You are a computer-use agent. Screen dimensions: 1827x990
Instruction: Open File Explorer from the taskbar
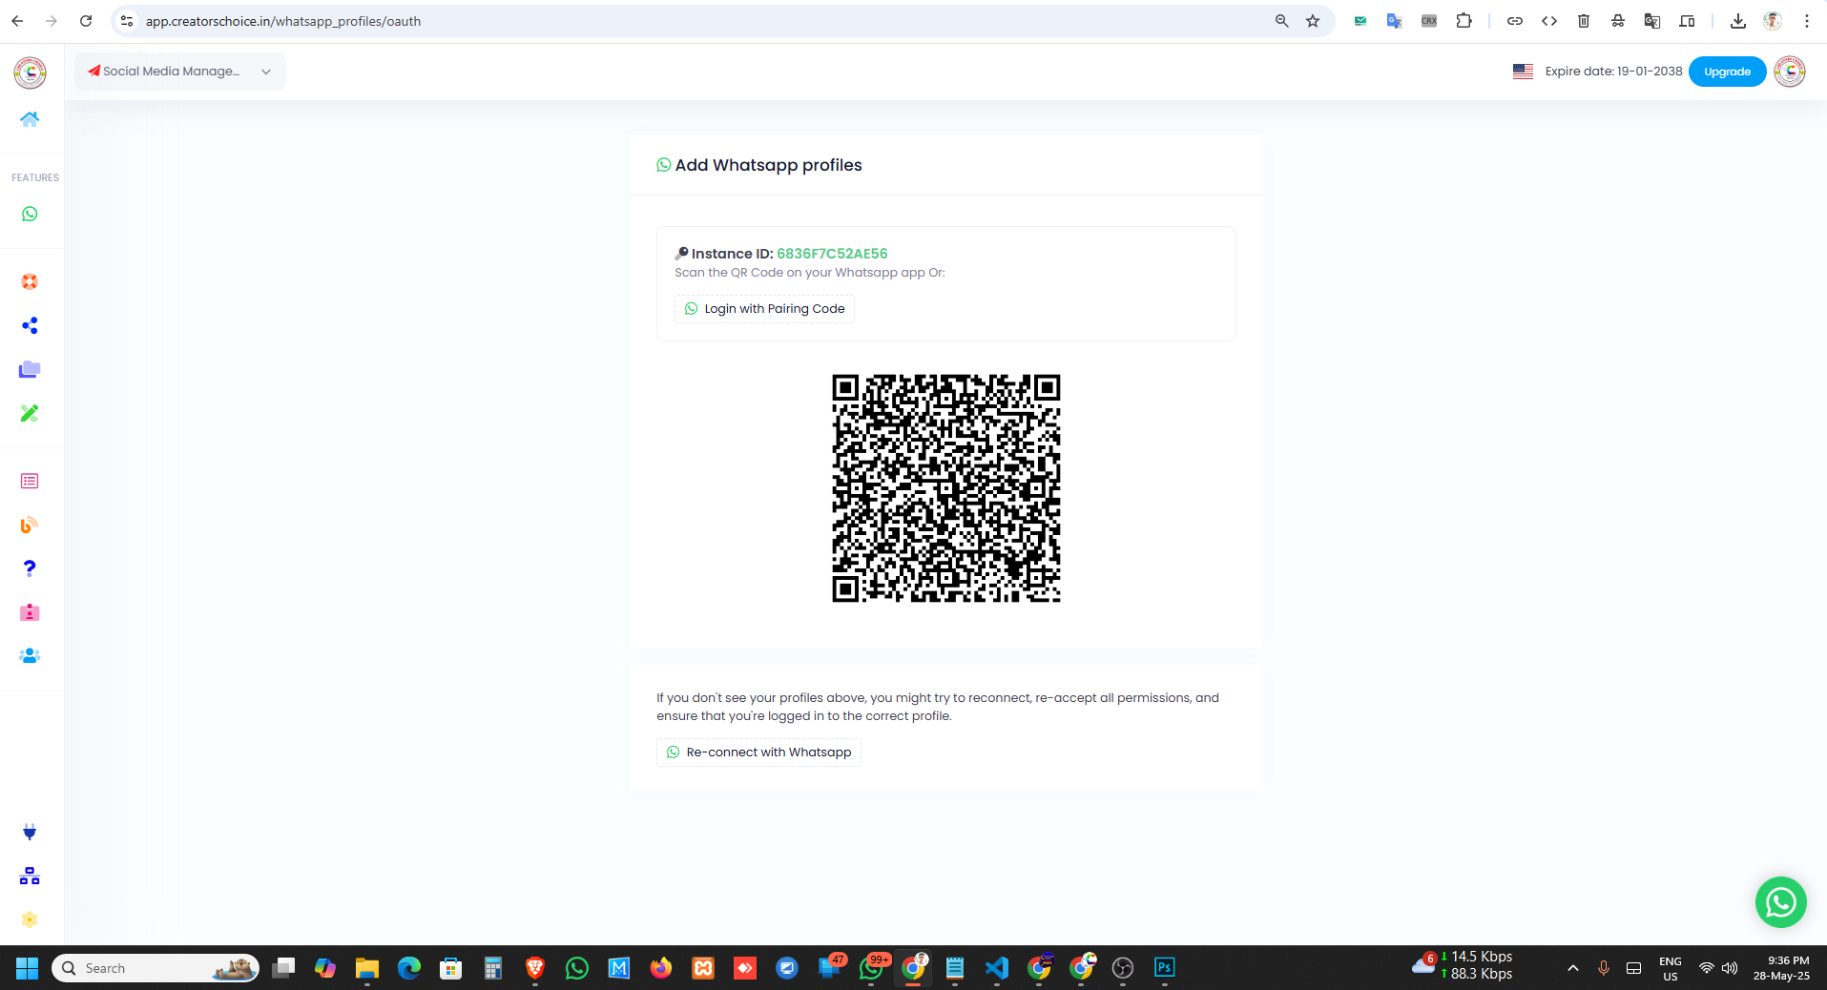pyautogui.click(x=367, y=968)
